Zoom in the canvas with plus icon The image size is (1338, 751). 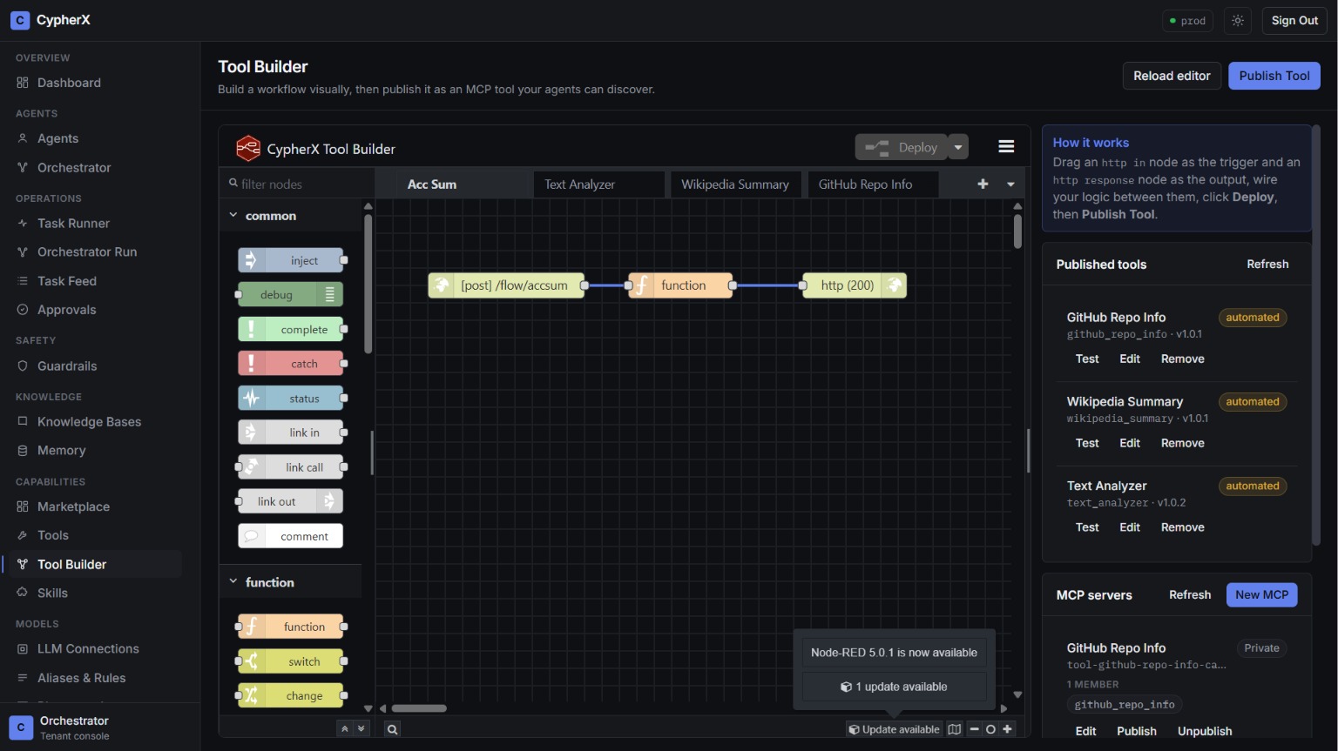(1007, 729)
